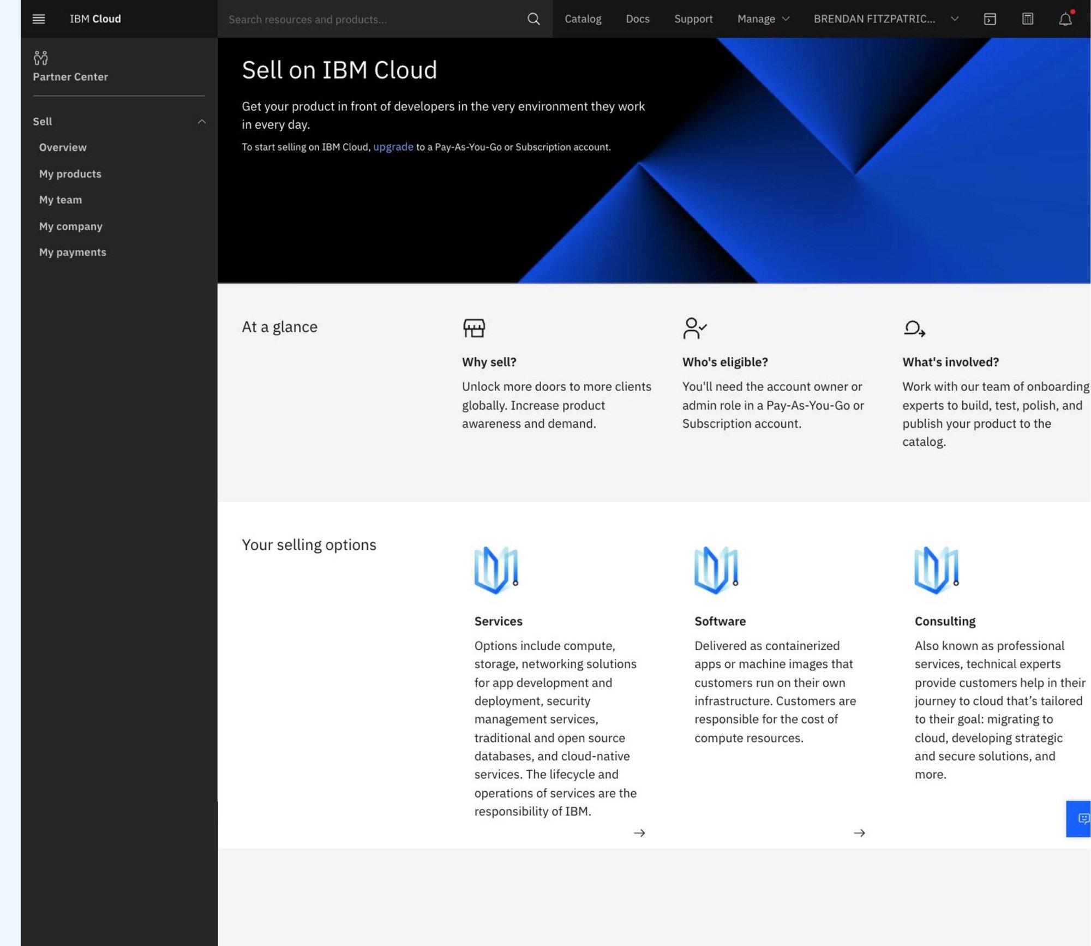Click BRENDAN FITZPATRIC account name
1091x946 pixels.
[874, 19]
